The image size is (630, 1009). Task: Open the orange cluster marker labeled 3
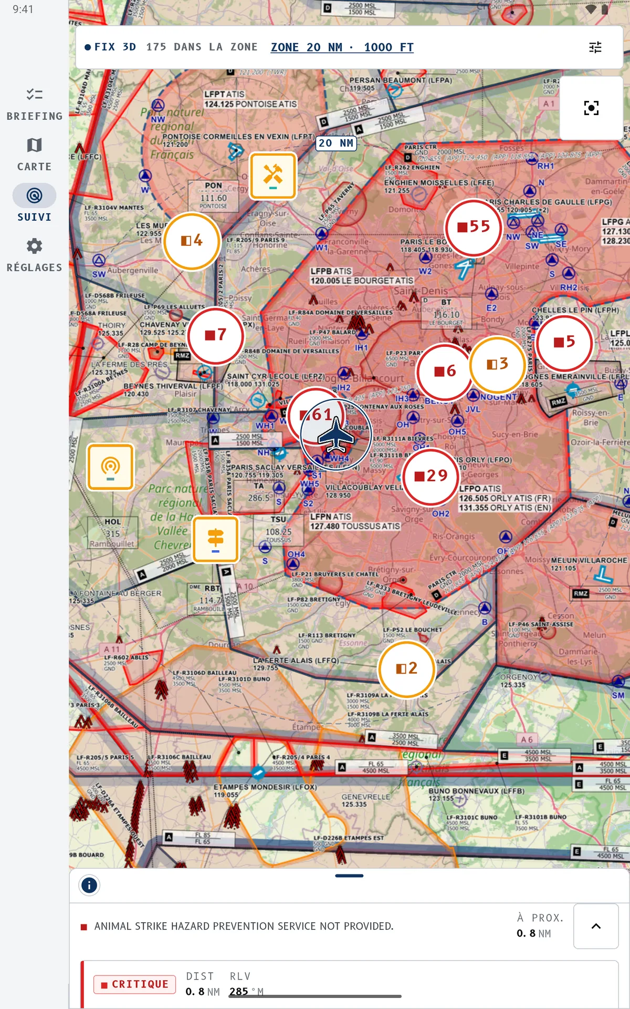[497, 364]
